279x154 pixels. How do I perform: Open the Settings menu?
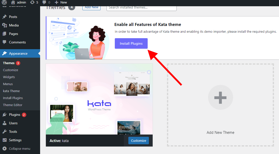(20, 140)
